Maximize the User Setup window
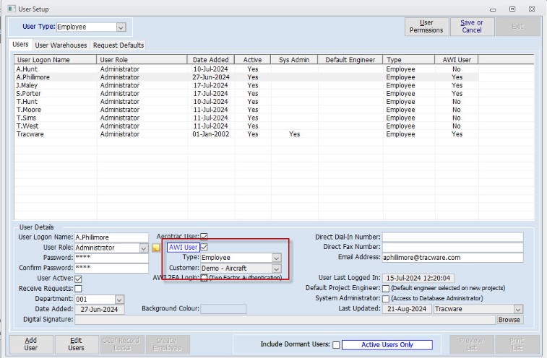The height and width of the screenshot is (358, 547). 512,9
